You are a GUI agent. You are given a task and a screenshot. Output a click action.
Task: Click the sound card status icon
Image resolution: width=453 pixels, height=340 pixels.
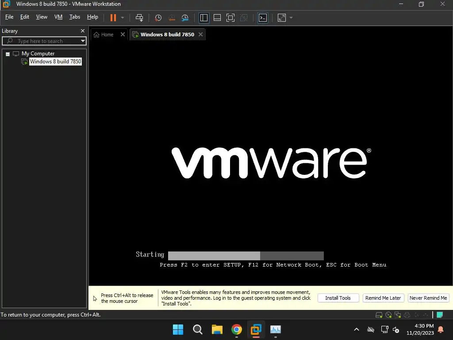coord(416,315)
